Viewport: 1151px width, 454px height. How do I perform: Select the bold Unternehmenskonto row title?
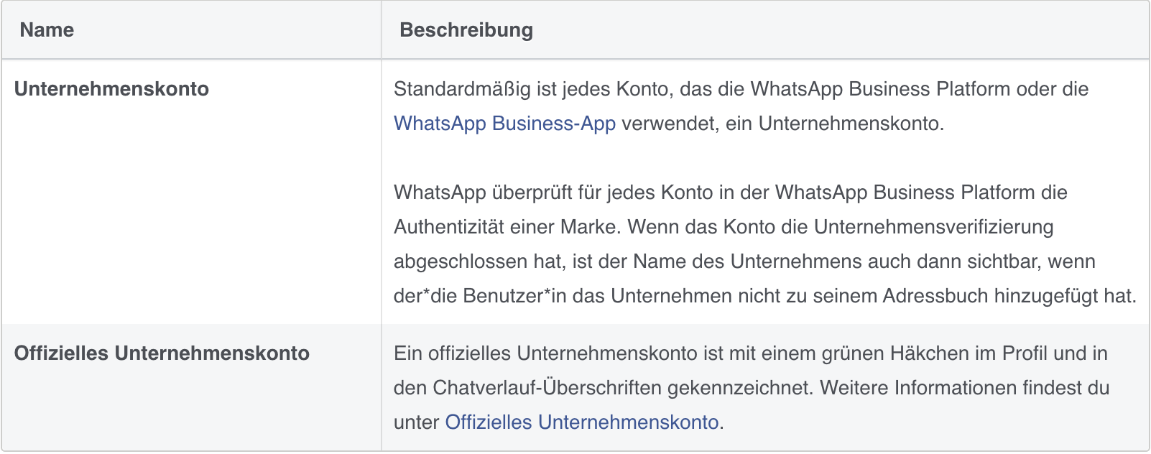coord(111,89)
